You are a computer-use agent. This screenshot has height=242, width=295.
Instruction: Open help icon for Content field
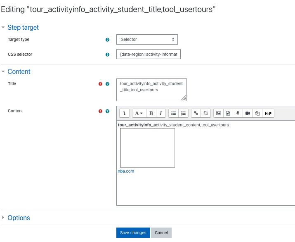107,112
